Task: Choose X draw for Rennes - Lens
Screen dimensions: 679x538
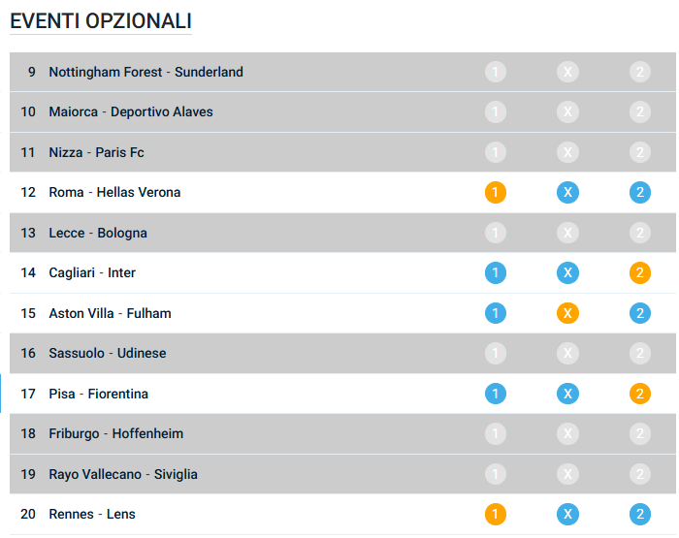Action: point(567,514)
